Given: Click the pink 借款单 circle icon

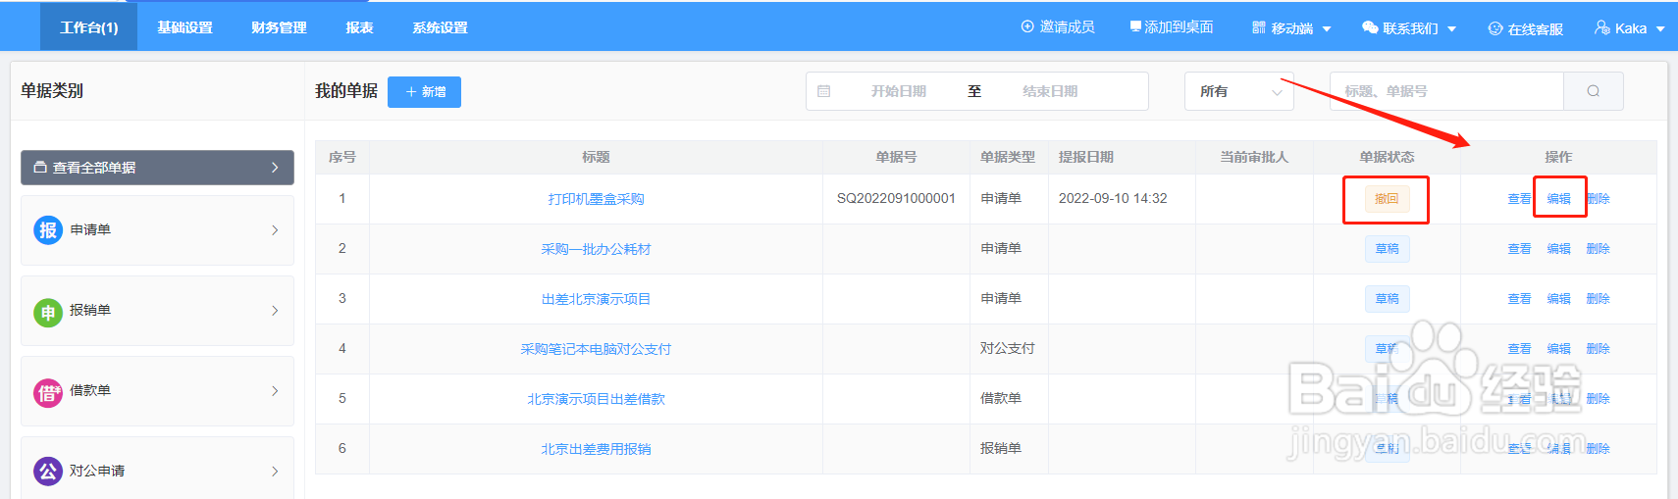Looking at the screenshot, I should [48, 392].
